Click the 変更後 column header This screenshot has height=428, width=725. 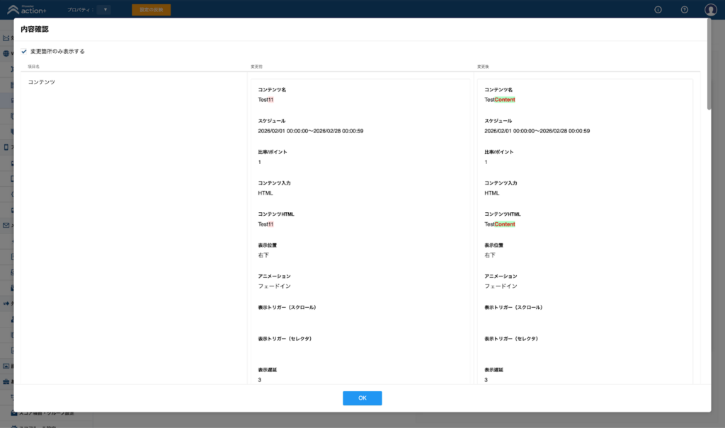[x=483, y=66]
